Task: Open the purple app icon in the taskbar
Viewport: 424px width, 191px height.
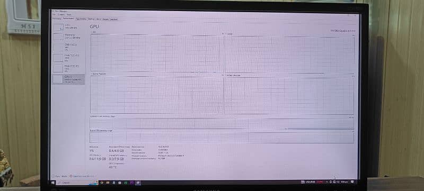Action: [x=132, y=183]
